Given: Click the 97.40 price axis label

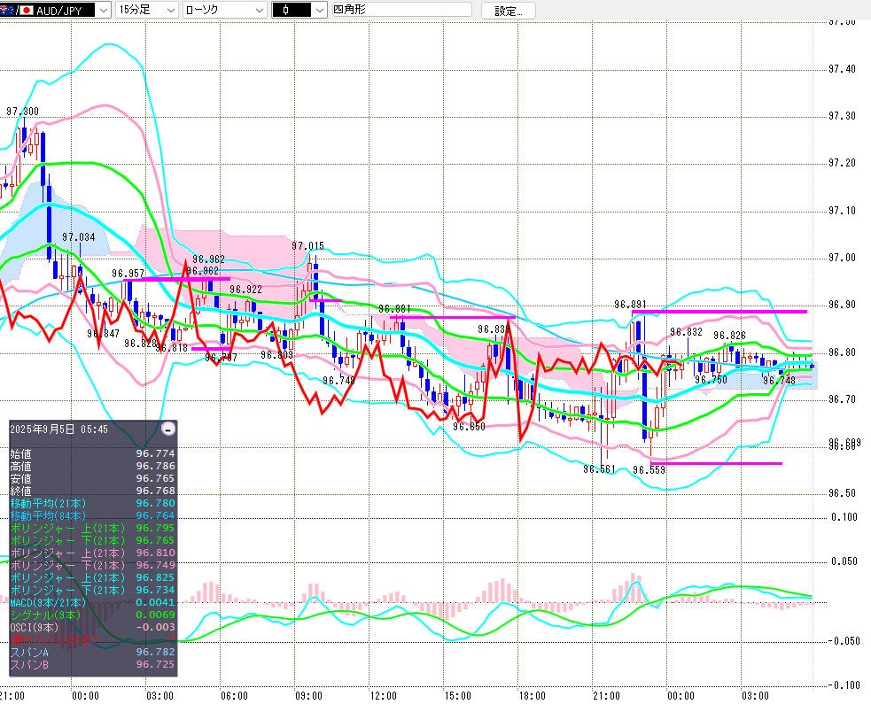Looking at the screenshot, I should [x=842, y=69].
